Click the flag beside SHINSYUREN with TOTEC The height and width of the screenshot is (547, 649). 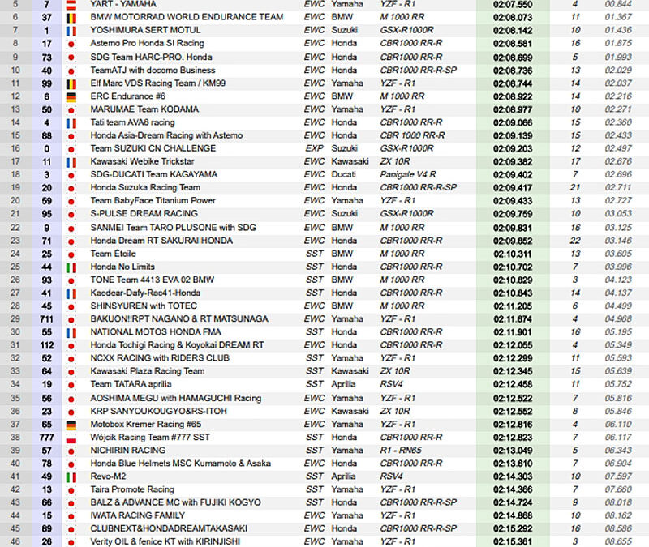(71, 307)
